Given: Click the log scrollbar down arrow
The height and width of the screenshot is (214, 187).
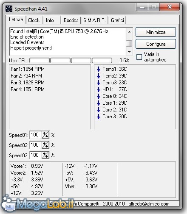Looking at the screenshot, I should [129, 52].
